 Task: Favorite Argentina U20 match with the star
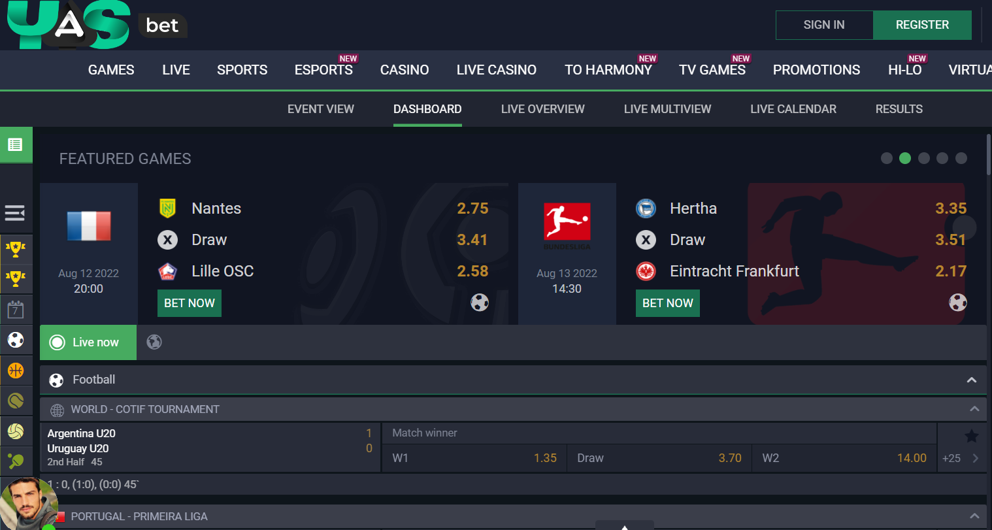tap(972, 436)
